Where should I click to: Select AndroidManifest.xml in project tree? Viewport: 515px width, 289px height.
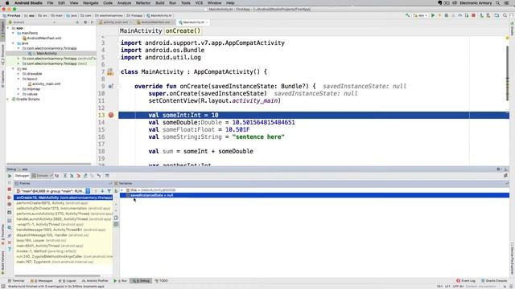(43, 39)
